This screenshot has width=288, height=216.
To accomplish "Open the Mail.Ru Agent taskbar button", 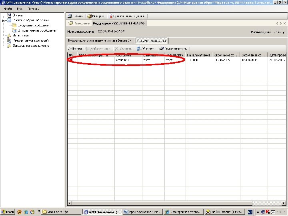I will tap(225, 212).
